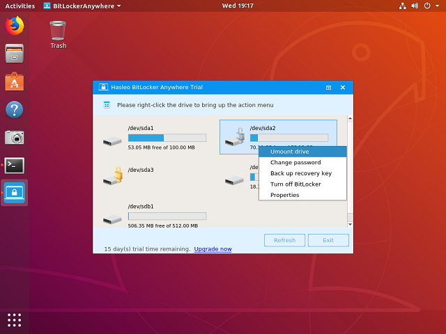Click the Exit button
446x334 pixels.
tap(328, 240)
